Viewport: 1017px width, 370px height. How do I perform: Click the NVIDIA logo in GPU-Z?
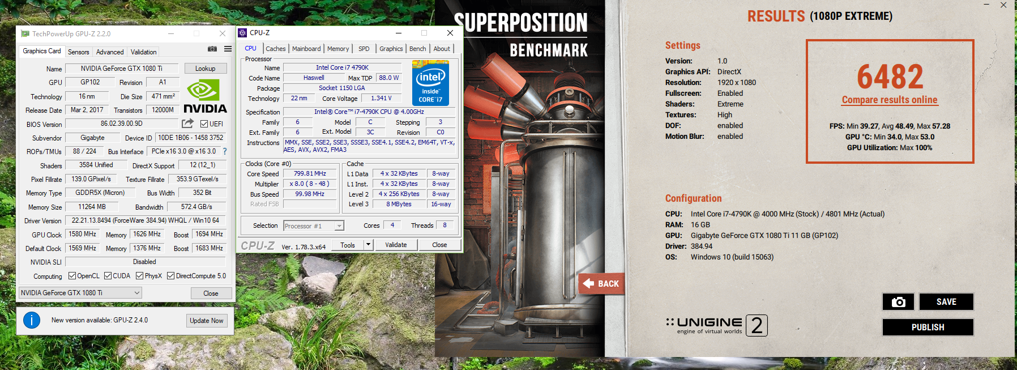205,96
